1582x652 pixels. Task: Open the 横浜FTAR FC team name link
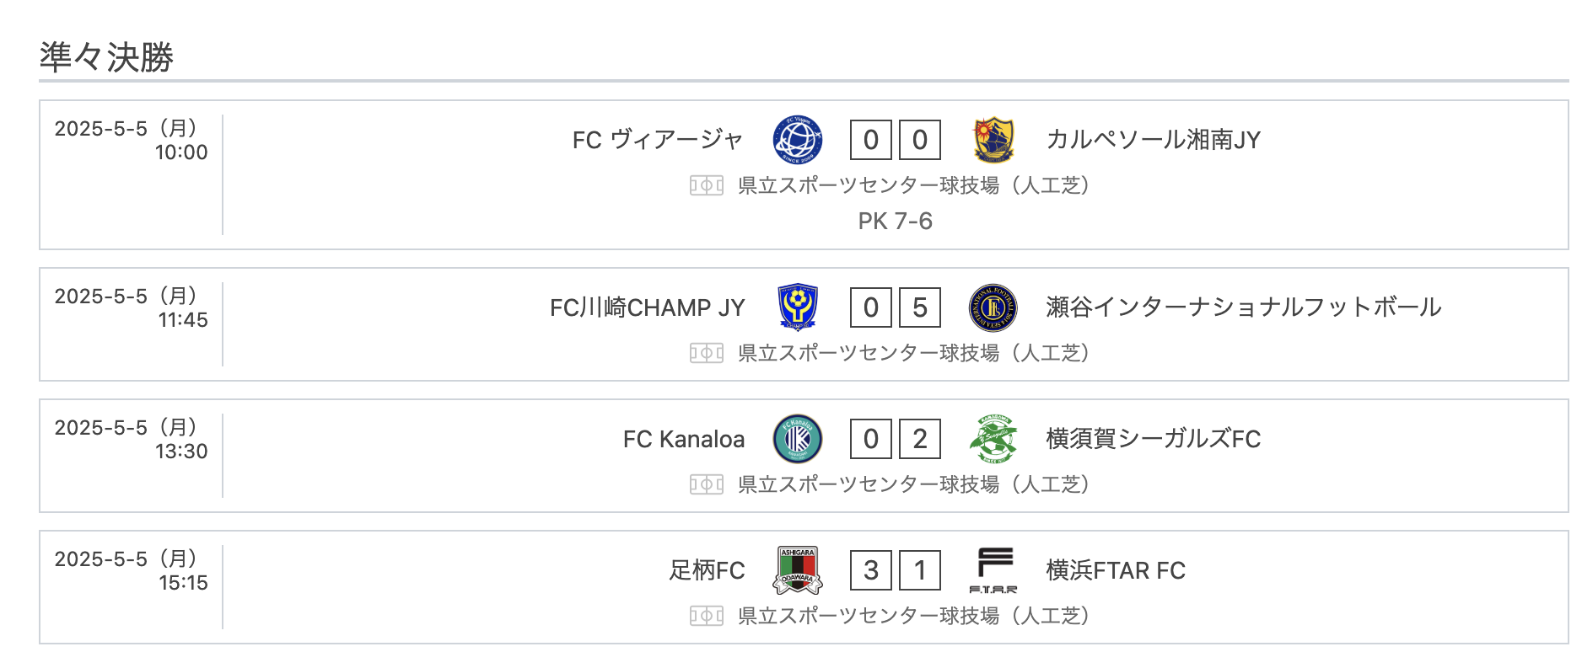pyautogui.click(x=1115, y=570)
